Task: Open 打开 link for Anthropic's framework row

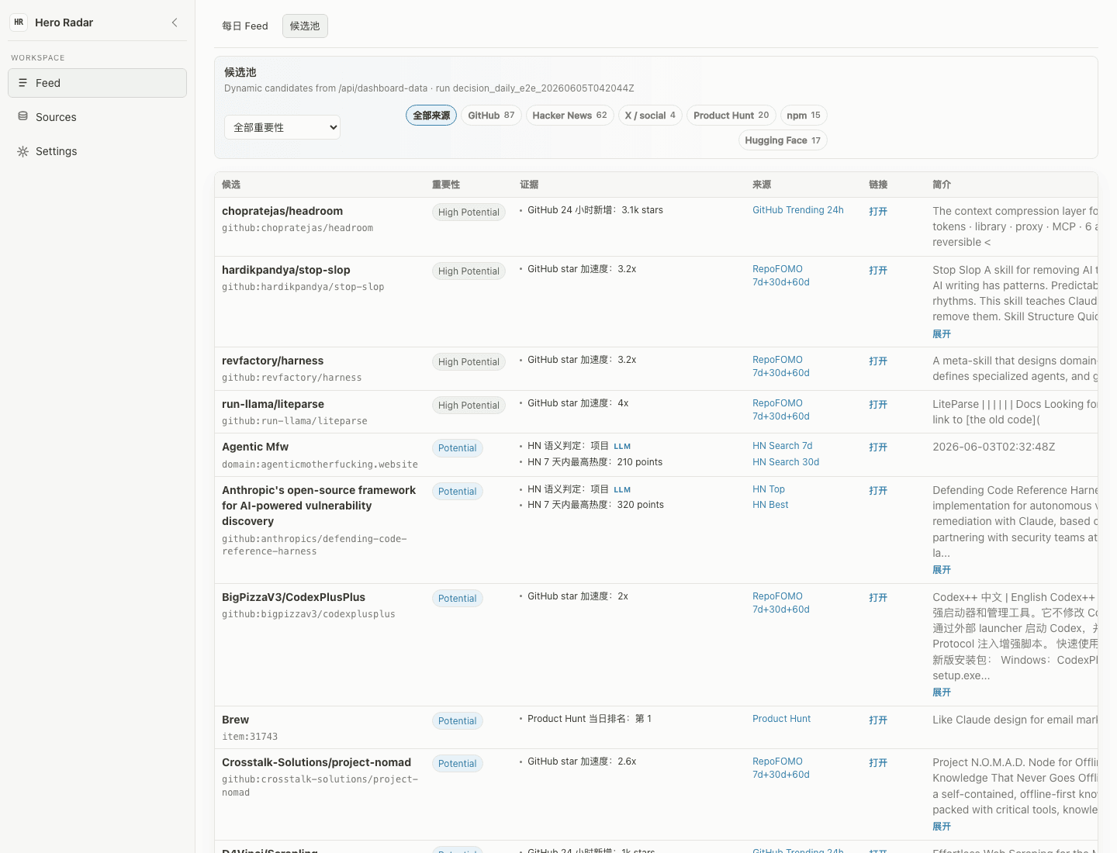Action: (x=878, y=490)
